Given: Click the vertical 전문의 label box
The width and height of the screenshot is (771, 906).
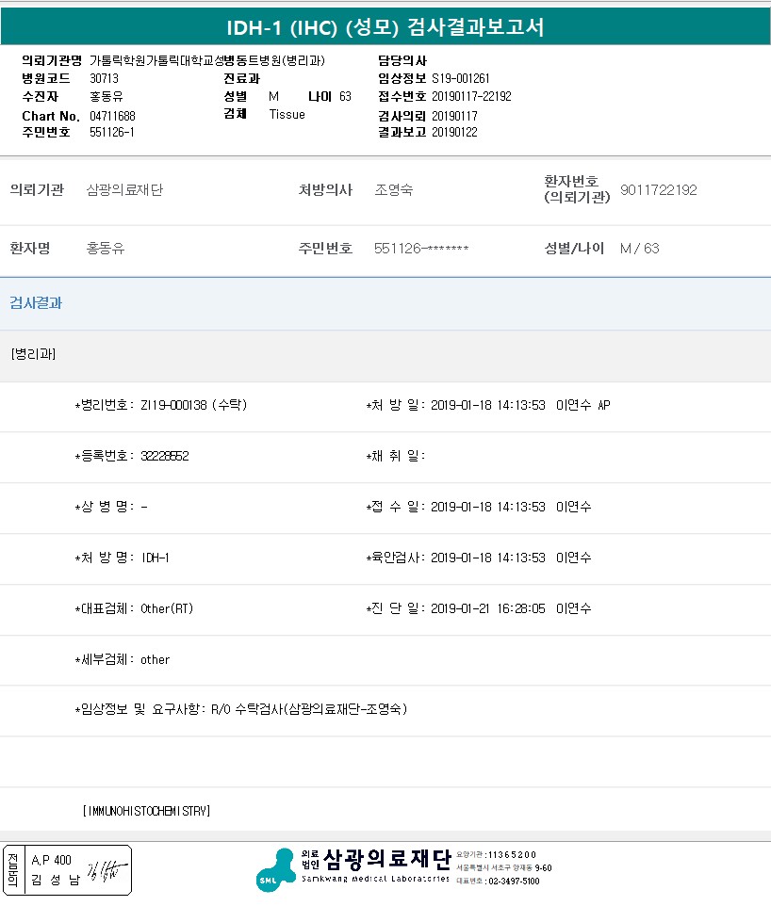Looking at the screenshot, I should [x=13, y=869].
